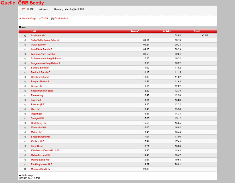
Task: Select the Koblenz Hbf stop
Action: click(x=37, y=141)
